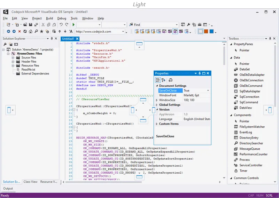Toggle Alphabetical sort in Properties panel
This screenshot has width=279, height=198.
[164, 80]
